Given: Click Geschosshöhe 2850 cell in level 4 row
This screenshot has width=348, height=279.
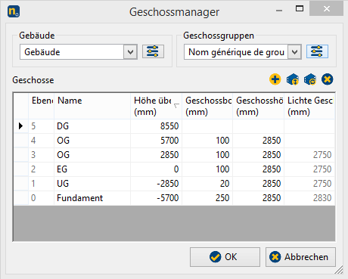Looking at the screenshot, I should tap(259, 141).
